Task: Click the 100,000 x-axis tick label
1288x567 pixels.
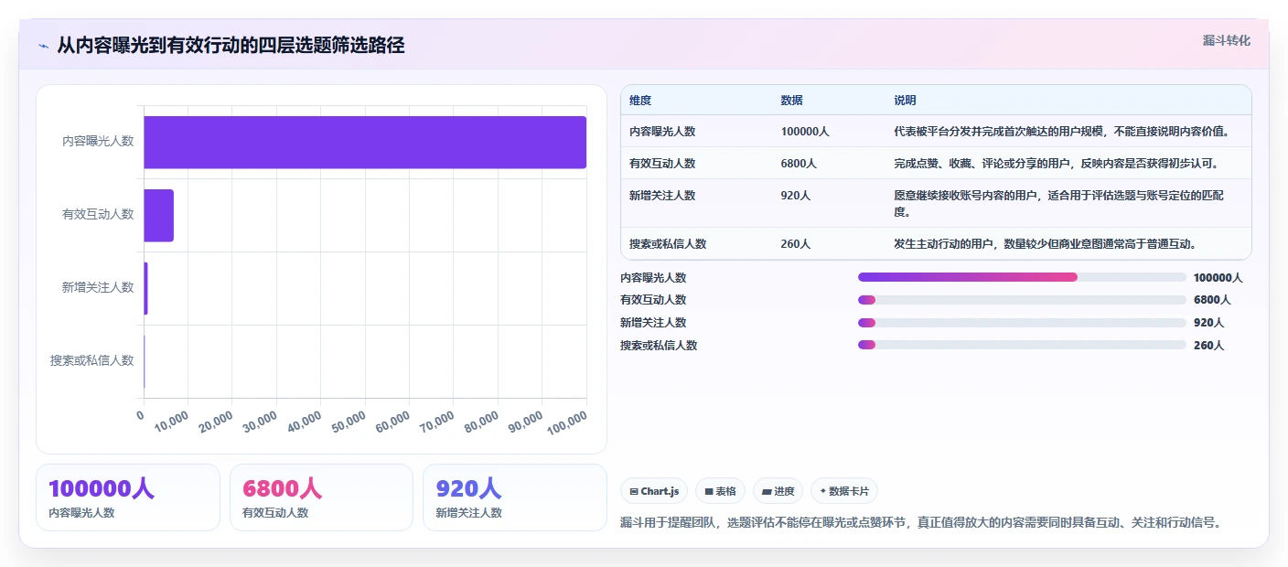Action: pyautogui.click(x=567, y=423)
